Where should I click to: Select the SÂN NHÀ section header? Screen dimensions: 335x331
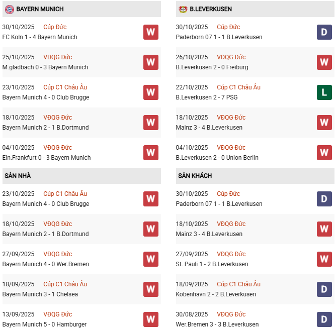[x=18, y=176]
